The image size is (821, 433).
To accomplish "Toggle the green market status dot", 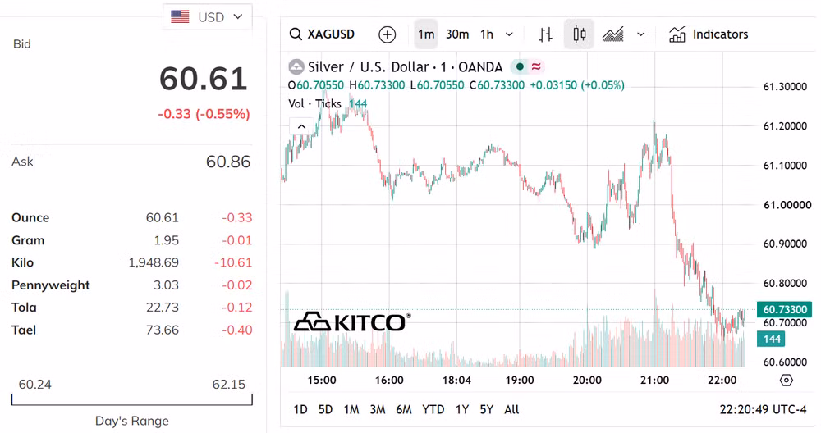I will click(520, 67).
